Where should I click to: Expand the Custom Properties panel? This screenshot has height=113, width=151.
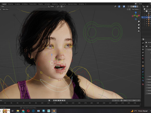point(148,94)
